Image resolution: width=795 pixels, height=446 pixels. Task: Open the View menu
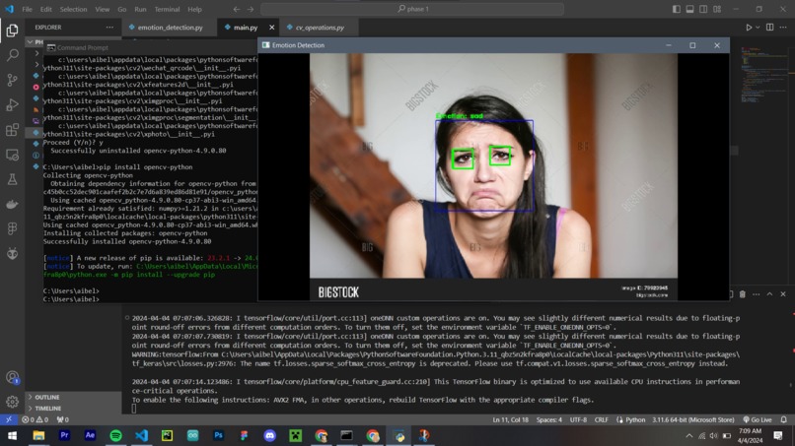coord(102,9)
